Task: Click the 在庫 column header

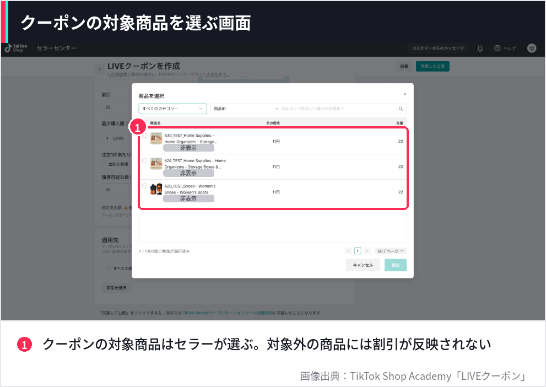Action: point(399,123)
